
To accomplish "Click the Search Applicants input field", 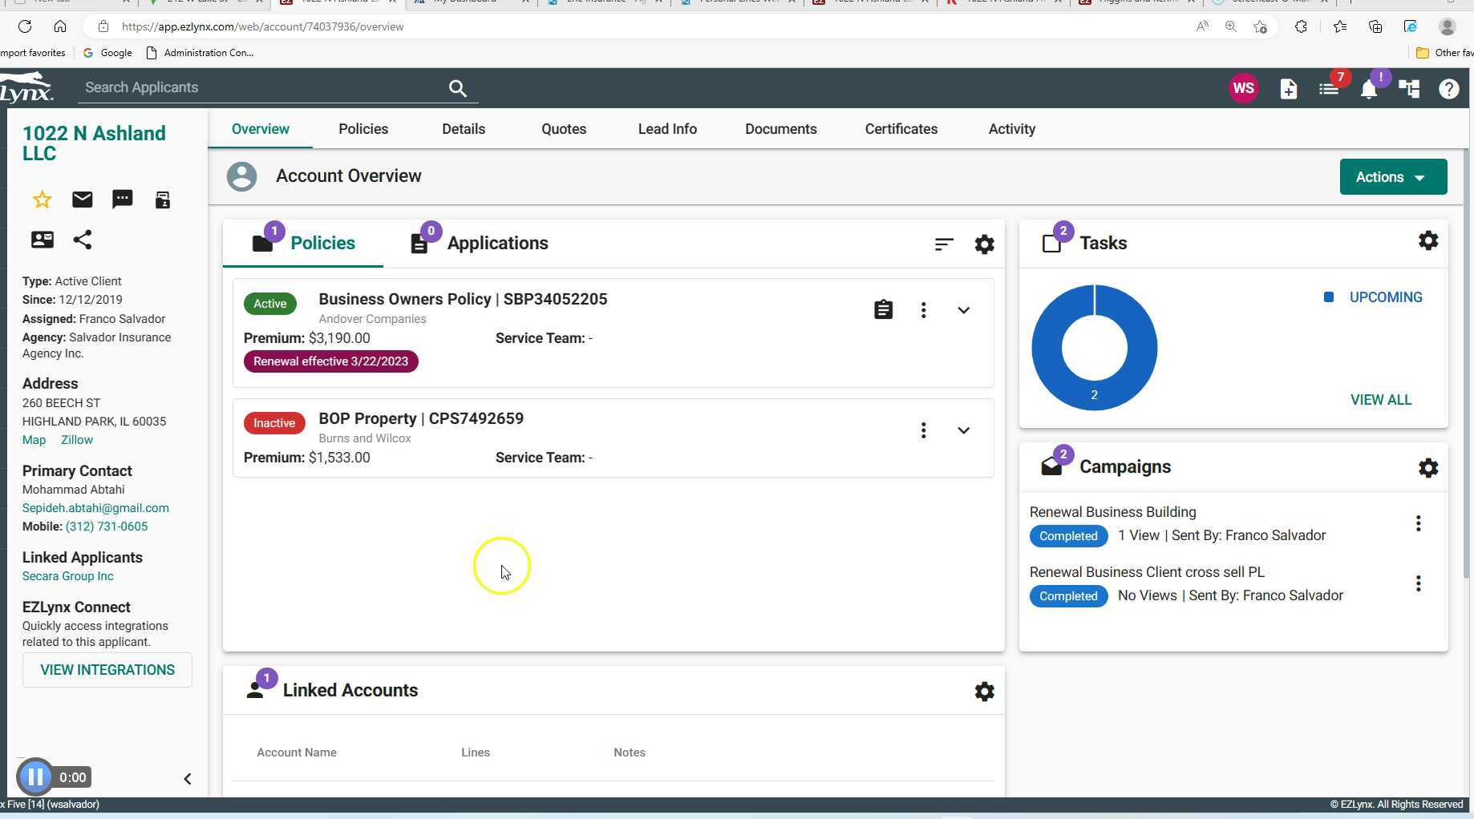I will pyautogui.click(x=262, y=87).
